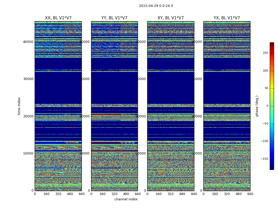Click the '480' channel tick under YY panel
The height and width of the screenshot is (212, 278).
click(x=126, y=194)
